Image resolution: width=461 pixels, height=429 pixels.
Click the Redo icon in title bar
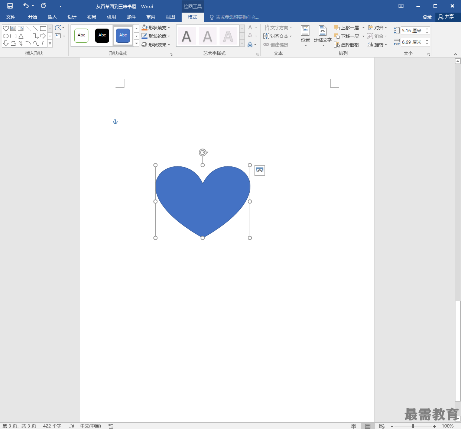click(43, 6)
